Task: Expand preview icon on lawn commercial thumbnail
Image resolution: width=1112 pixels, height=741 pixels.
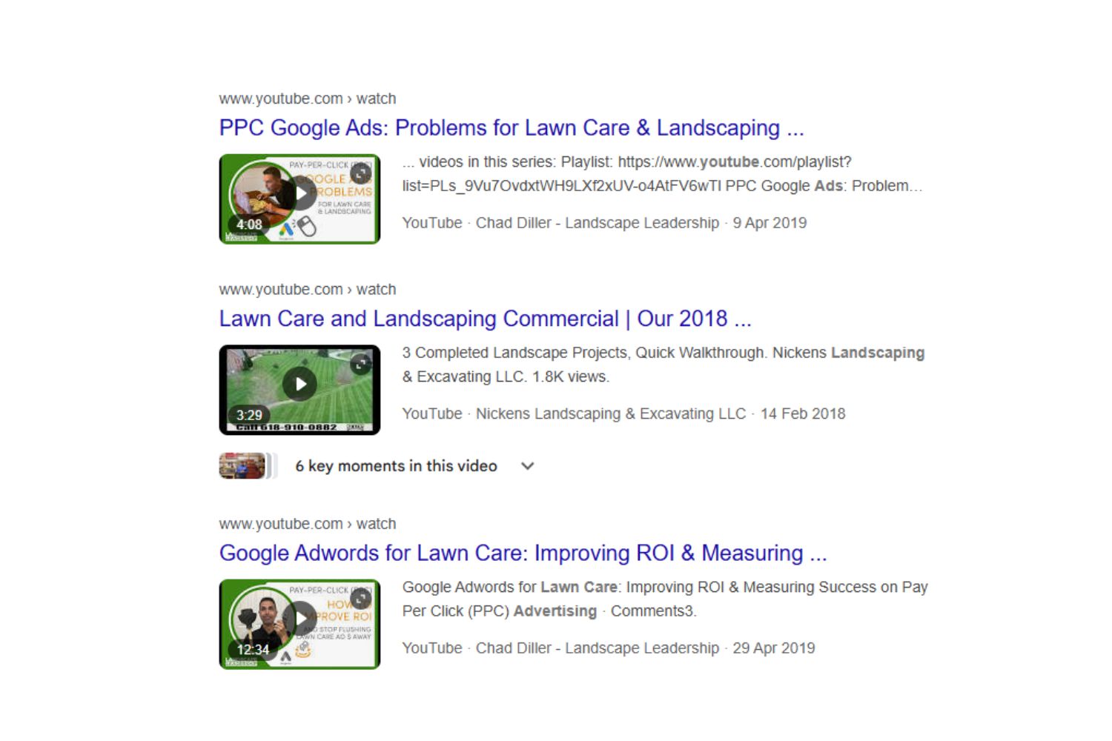Action: (x=361, y=364)
